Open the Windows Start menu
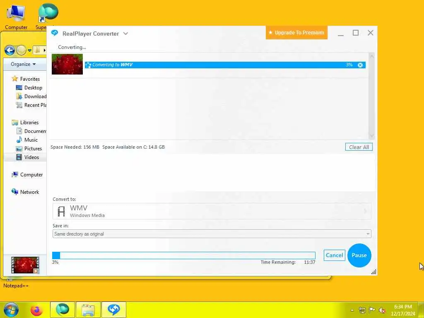The image size is (424, 318). [x=11, y=310]
